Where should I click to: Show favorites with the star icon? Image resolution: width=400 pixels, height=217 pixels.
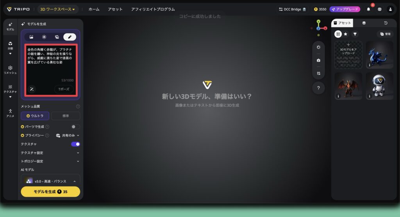coord(345,34)
